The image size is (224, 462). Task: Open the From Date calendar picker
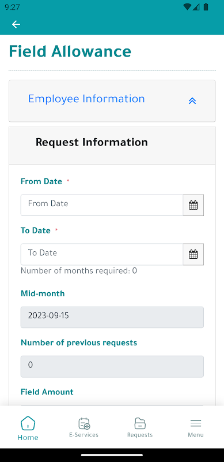pos(193,205)
